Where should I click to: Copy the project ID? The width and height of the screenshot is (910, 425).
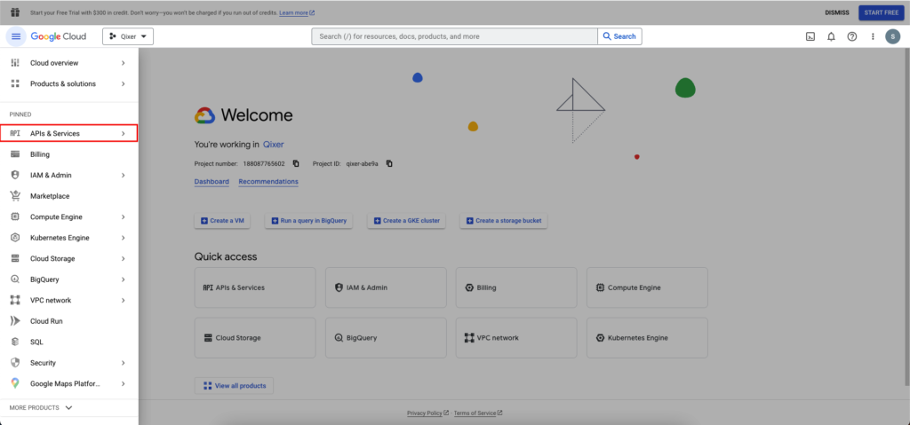tap(389, 163)
